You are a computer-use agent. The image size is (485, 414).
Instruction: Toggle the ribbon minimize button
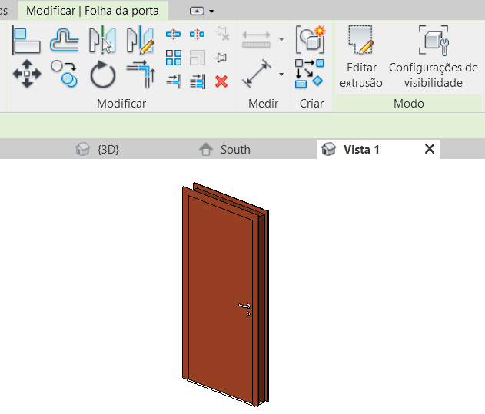point(198,11)
